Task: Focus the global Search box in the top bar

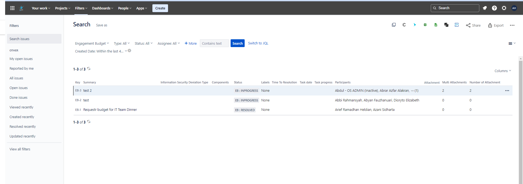Action: (455, 8)
